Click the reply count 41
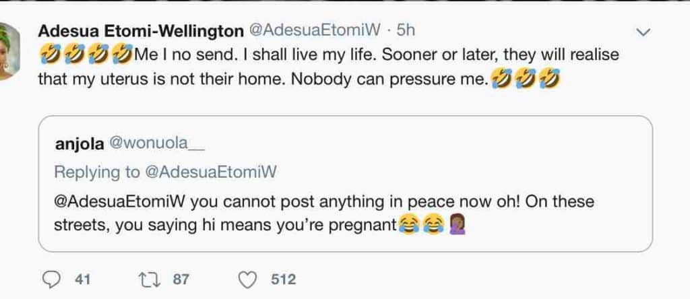 [x=83, y=279]
